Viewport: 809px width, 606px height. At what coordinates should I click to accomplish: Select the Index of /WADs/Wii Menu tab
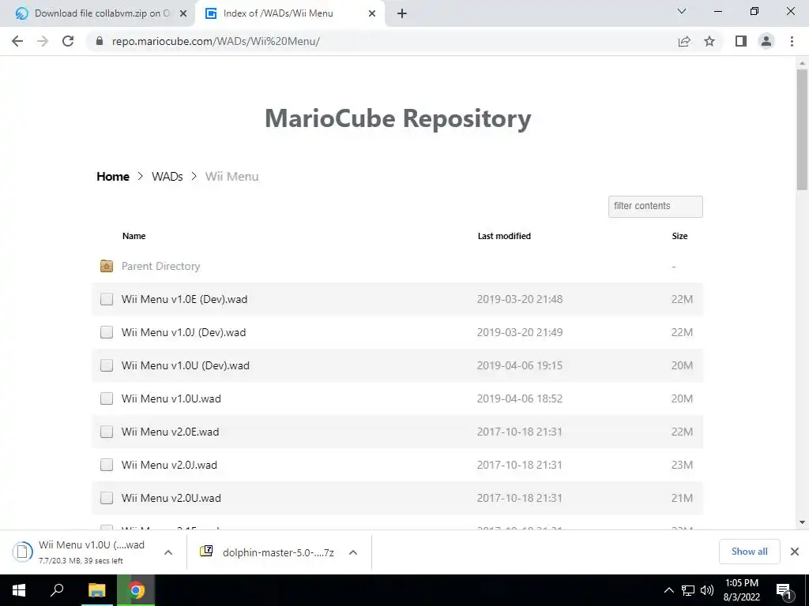289,13
